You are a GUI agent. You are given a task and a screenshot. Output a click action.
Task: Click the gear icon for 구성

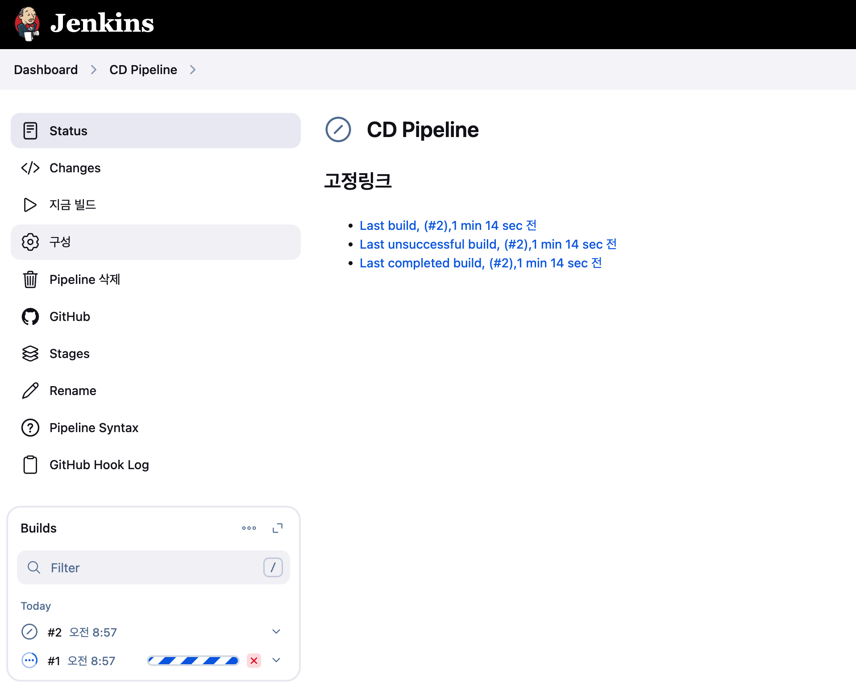(30, 242)
